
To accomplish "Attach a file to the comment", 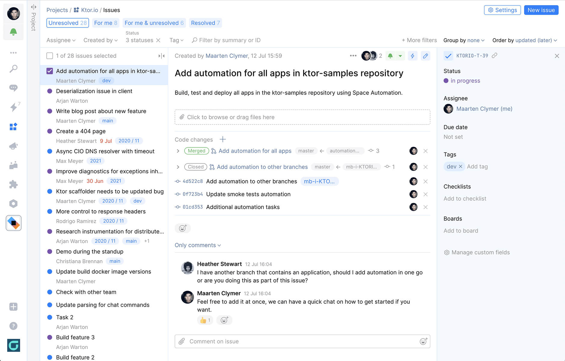I will [182, 341].
